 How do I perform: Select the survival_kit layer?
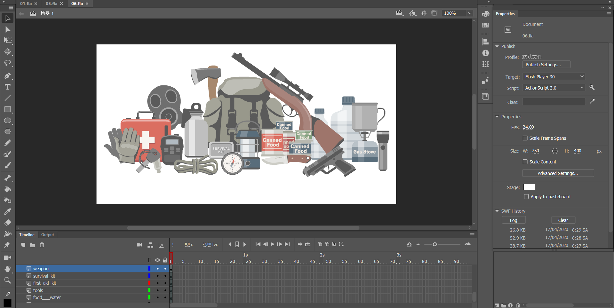pyautogui.click(x=44, y=276)
